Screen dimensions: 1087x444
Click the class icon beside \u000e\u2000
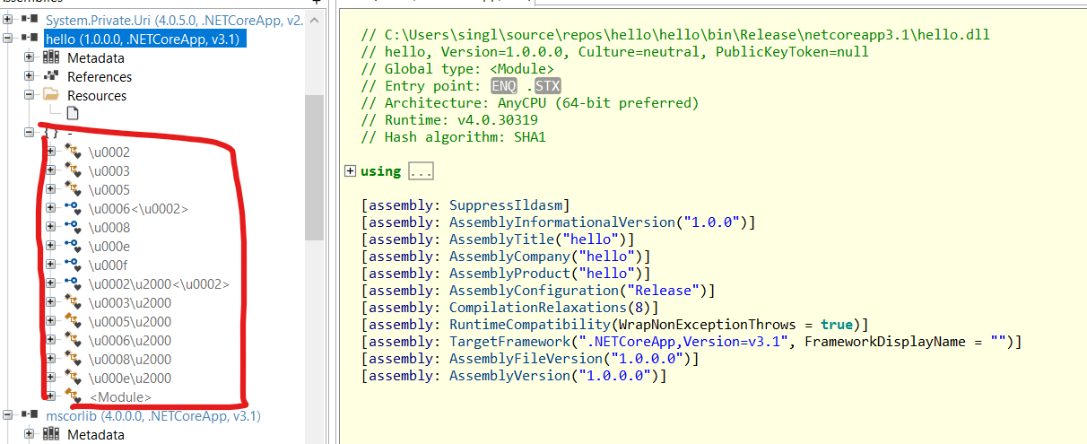pos(74,378)
